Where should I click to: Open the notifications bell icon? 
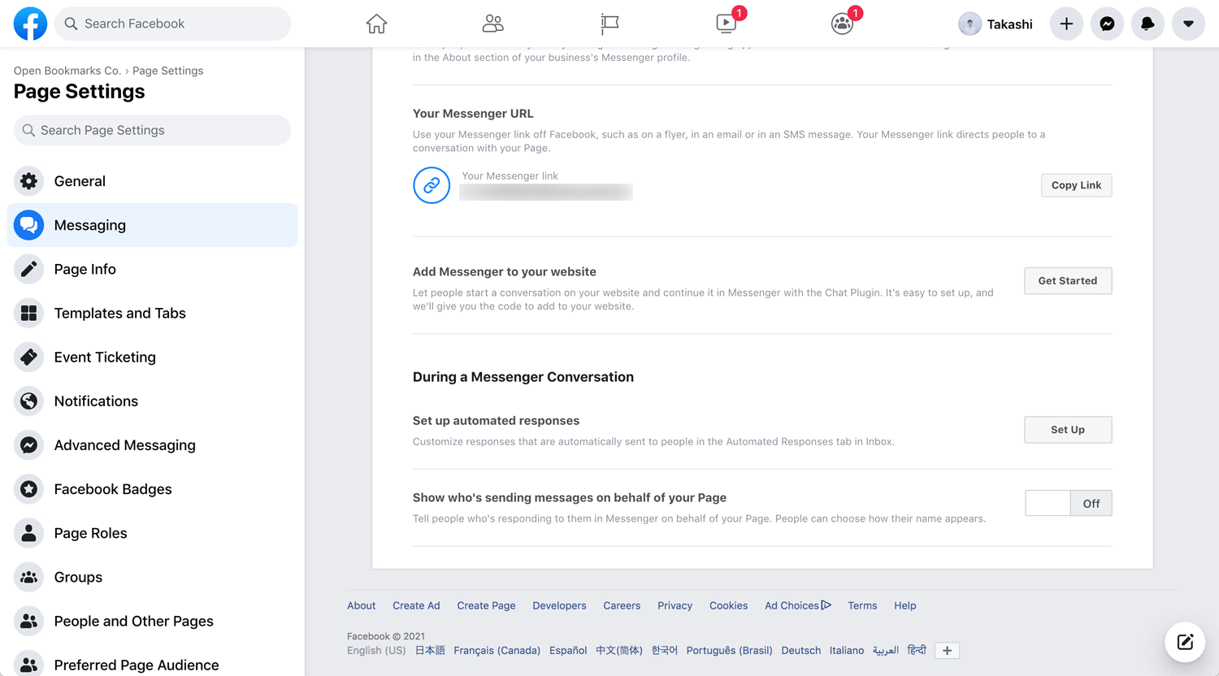[1147, 24]
